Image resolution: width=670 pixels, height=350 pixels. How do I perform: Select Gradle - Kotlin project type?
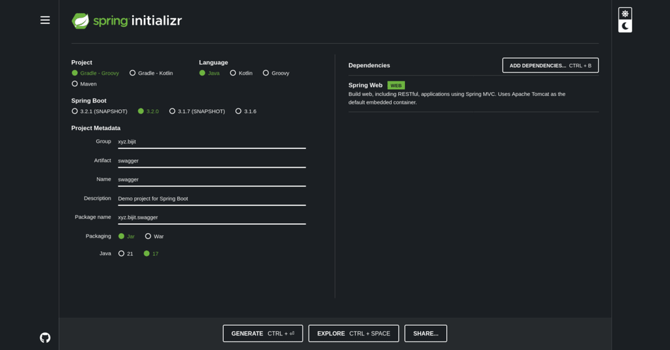pos(151,73)
